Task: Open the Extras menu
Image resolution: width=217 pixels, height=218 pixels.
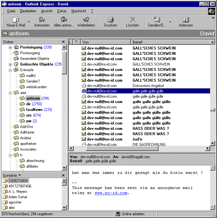Action: click(62, 11)
